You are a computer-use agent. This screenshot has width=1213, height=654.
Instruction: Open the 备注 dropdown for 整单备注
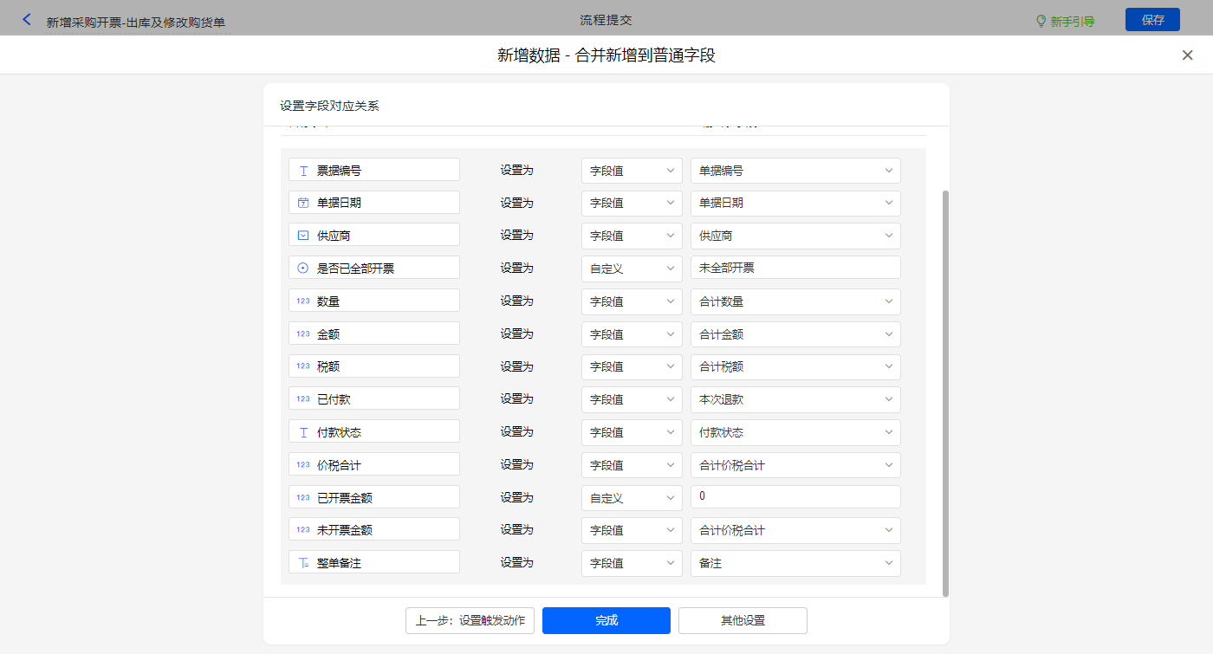click(x=795, y=563)
